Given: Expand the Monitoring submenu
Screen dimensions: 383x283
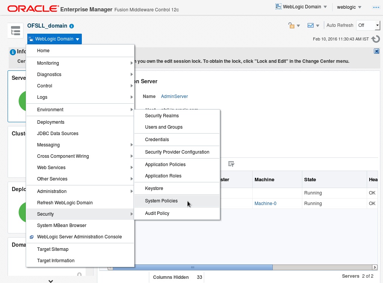Looking at the screenshot, I should (x=80, y=63).
